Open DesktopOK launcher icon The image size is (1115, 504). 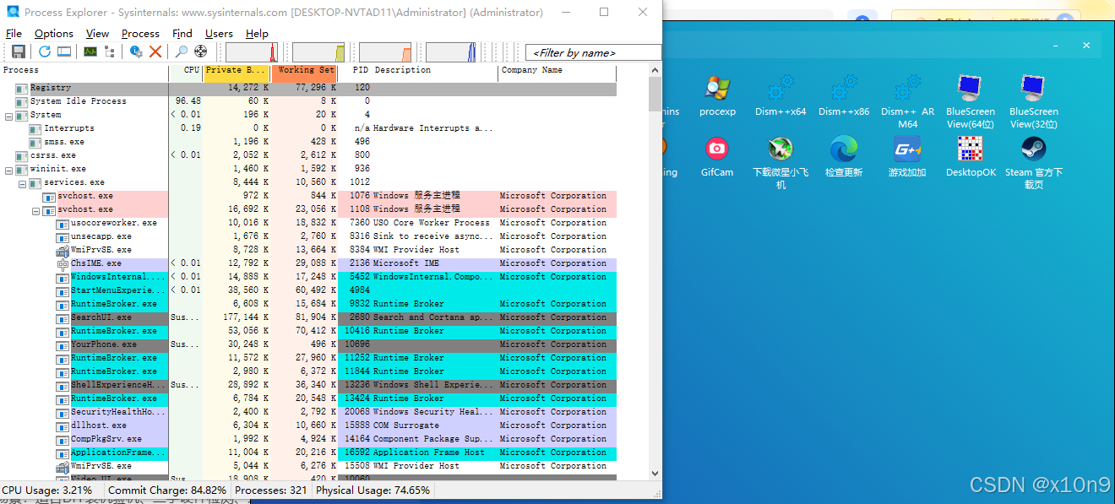970,157
